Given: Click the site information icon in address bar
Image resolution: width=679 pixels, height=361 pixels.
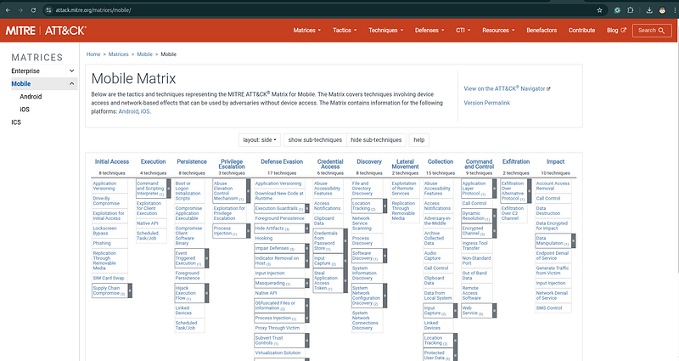Looking at the screenshot, I should [x=48, y=10].
